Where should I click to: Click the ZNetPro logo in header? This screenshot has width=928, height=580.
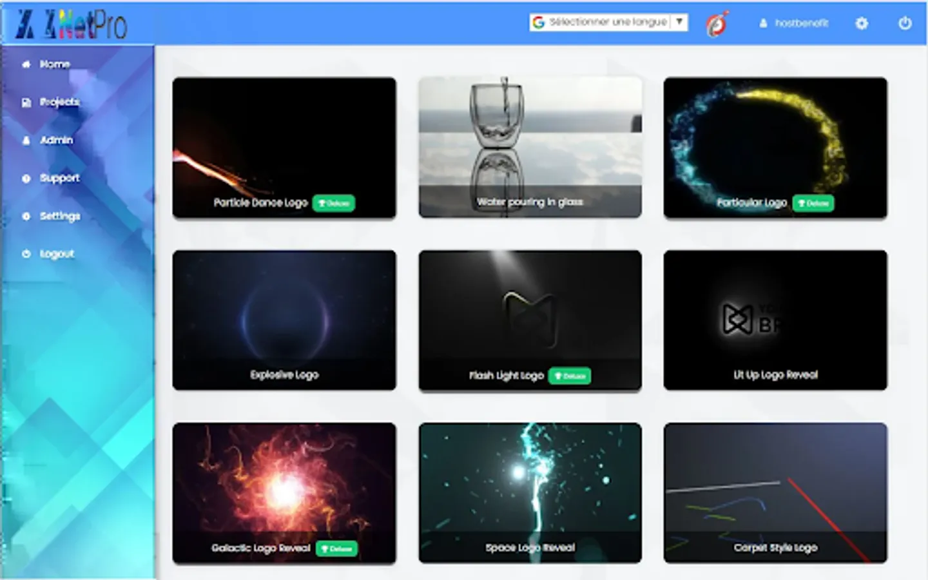71,24
